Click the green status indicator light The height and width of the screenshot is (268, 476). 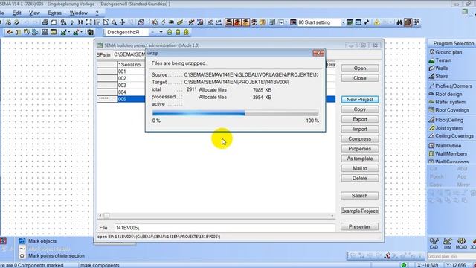click(403, 265)
